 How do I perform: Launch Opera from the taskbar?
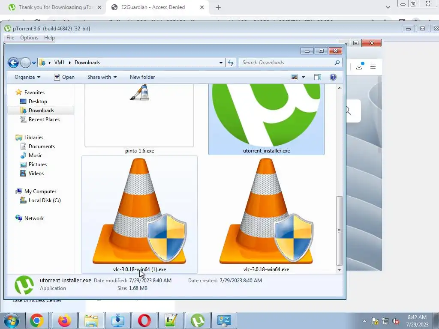coord(144,320)
